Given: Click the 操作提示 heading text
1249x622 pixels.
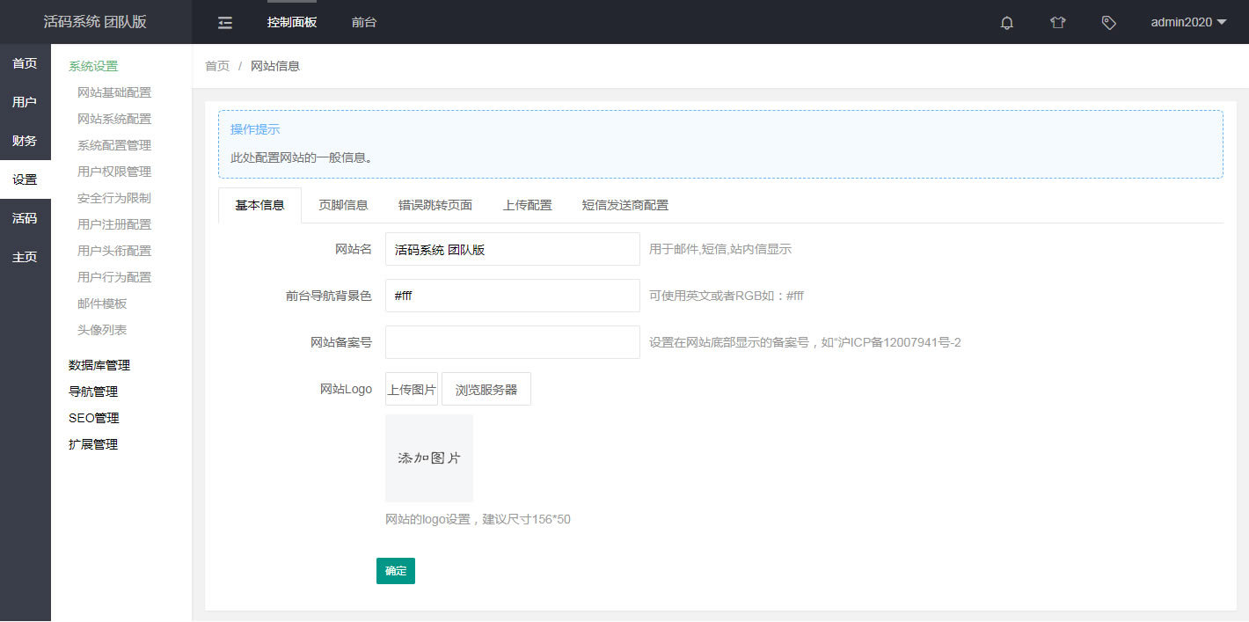Looking at the screenshot, I should click(255, 129).
